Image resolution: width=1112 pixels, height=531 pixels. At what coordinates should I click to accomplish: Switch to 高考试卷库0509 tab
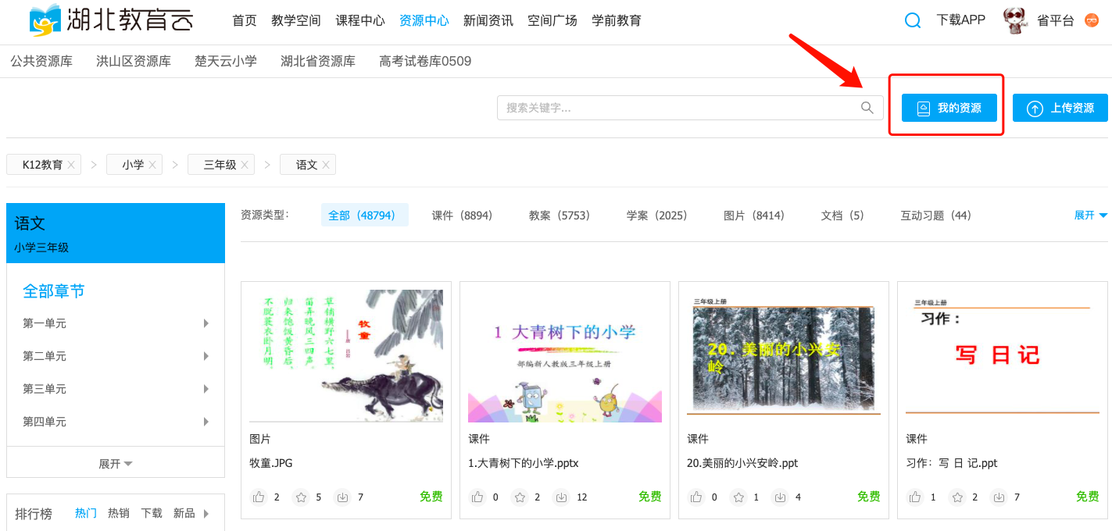pyautogui.click(x=425, y=61)
